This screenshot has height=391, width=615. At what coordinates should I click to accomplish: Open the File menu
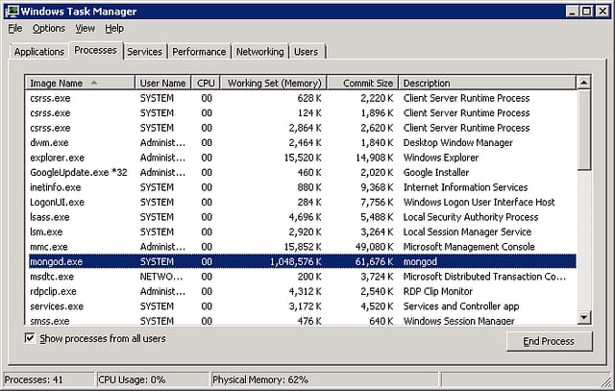click(14, 29)
